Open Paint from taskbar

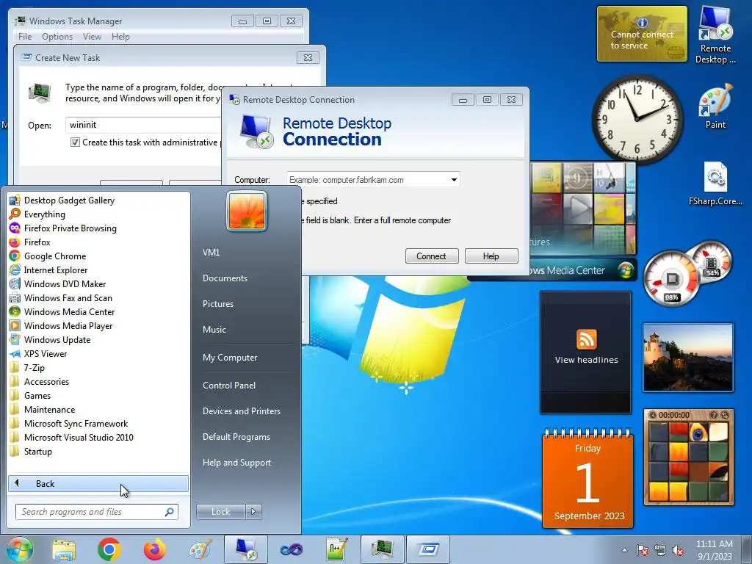click(200, 549)
